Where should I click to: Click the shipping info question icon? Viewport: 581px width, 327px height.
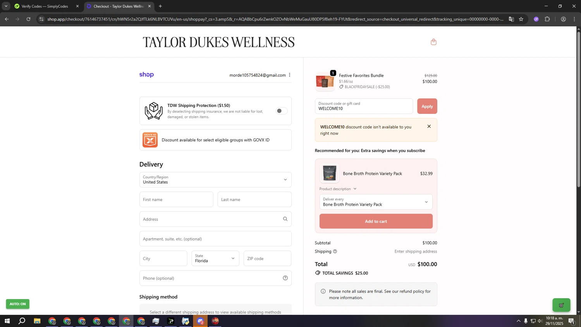pos(335,251)
